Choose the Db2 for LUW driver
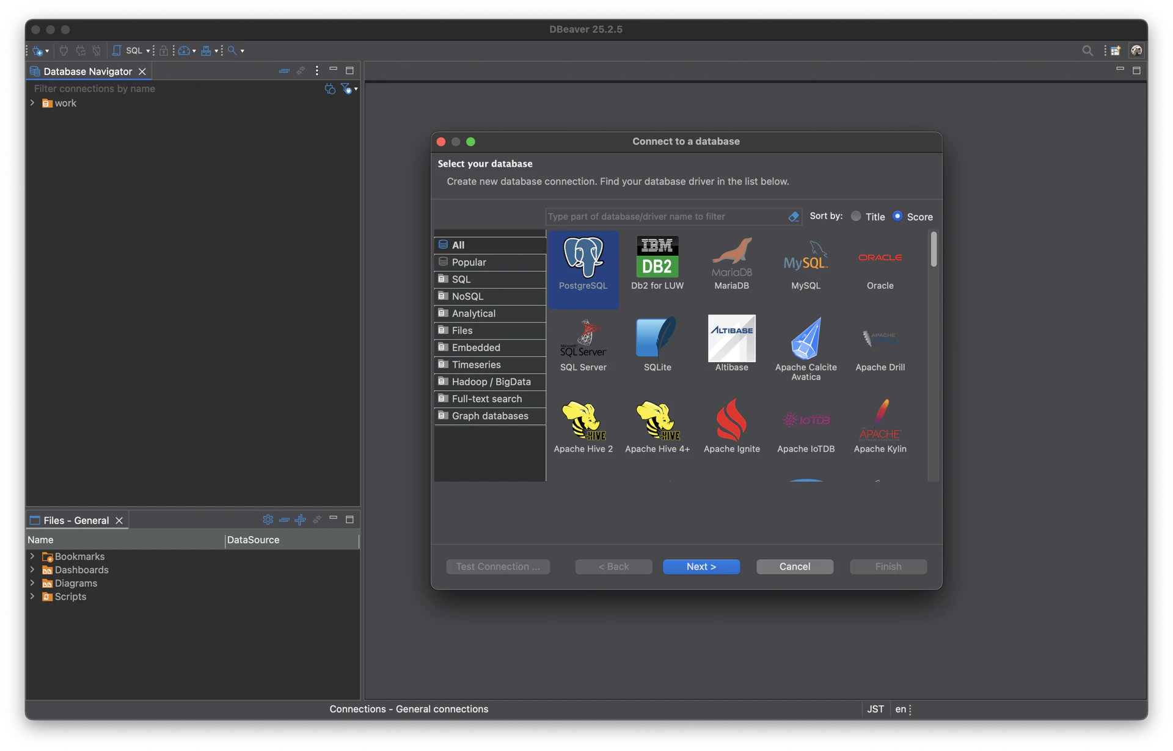This screenshot has width=1173, height=751. (657, 264)
